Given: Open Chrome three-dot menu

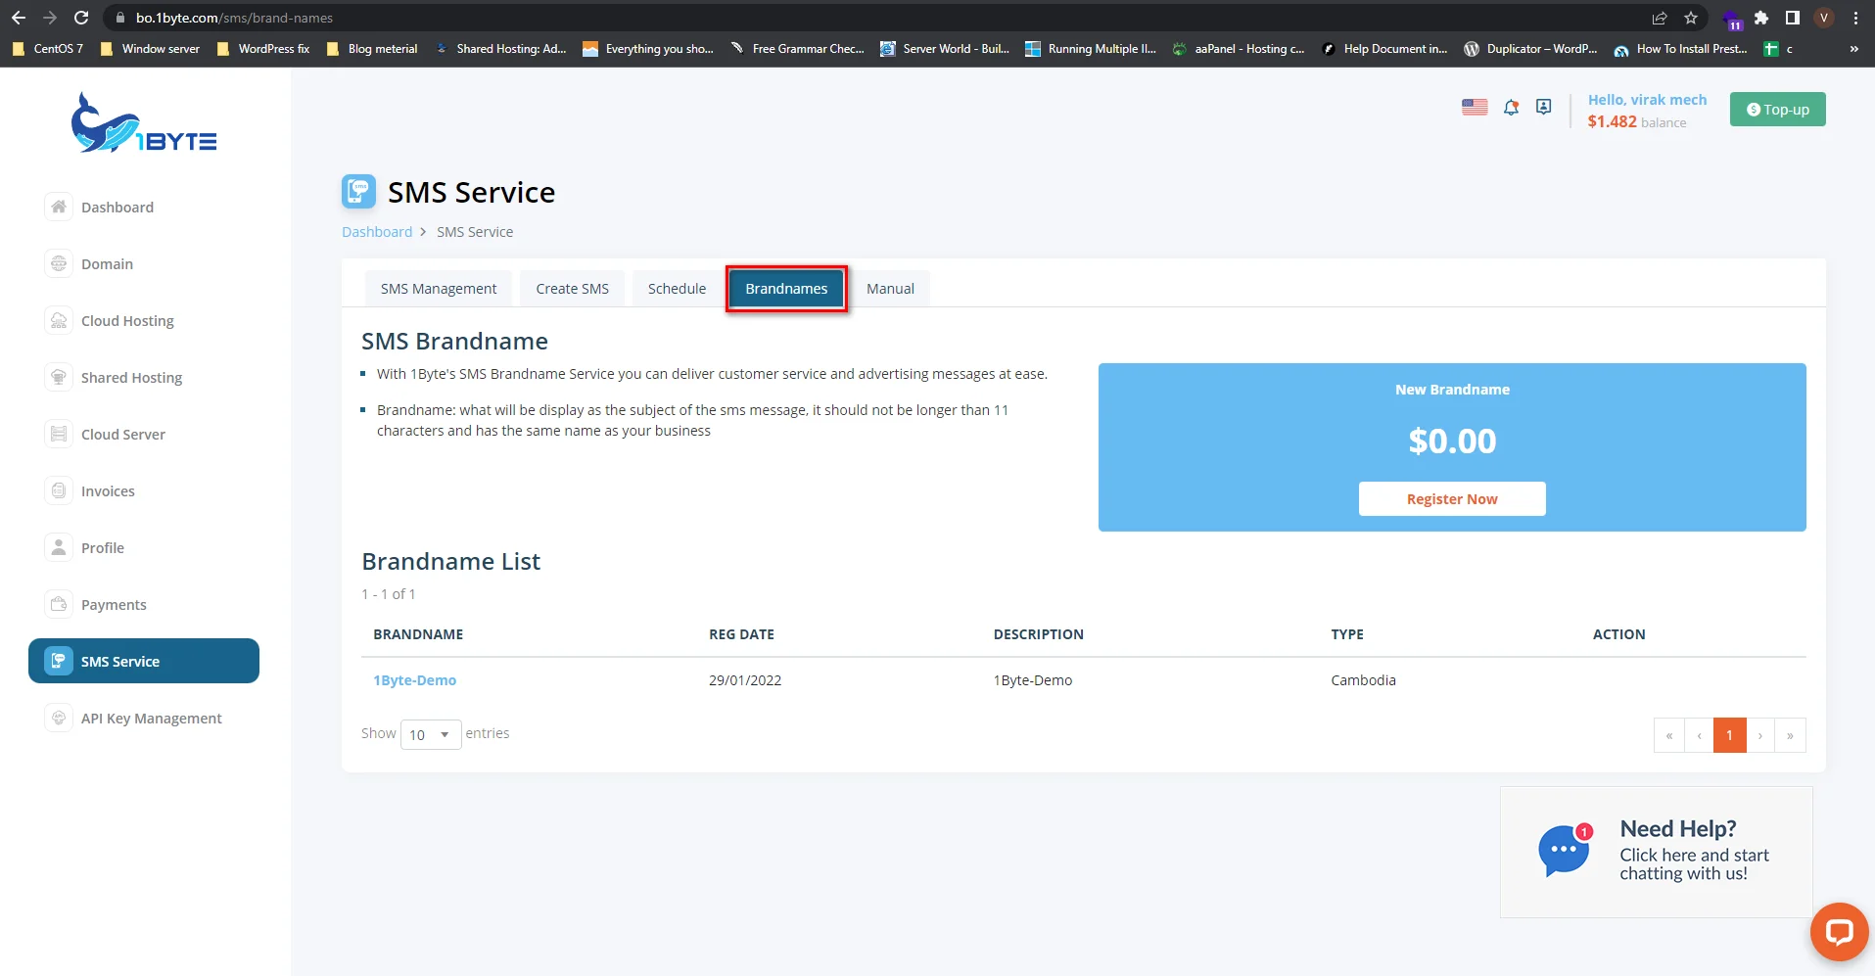Looking at the screenshot, I should tap(1855, 18).
